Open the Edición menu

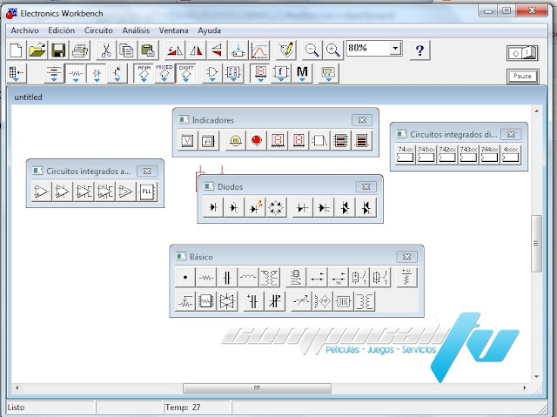(x=61, y=30)
